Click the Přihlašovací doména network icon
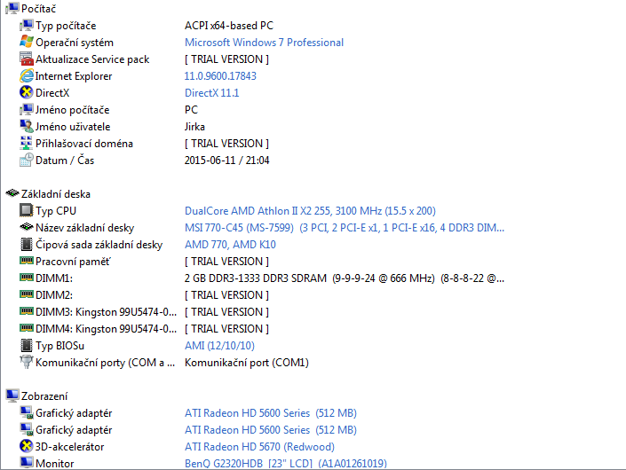 27,143
